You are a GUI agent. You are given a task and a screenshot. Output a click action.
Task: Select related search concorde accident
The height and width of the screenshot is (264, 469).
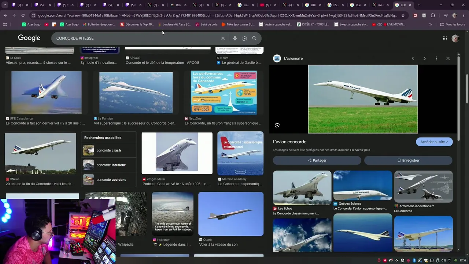[x=109, y=180]
